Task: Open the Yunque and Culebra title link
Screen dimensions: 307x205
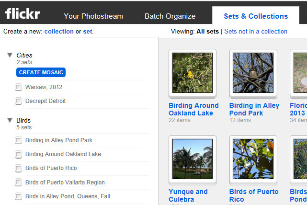Action: (188, 195)
